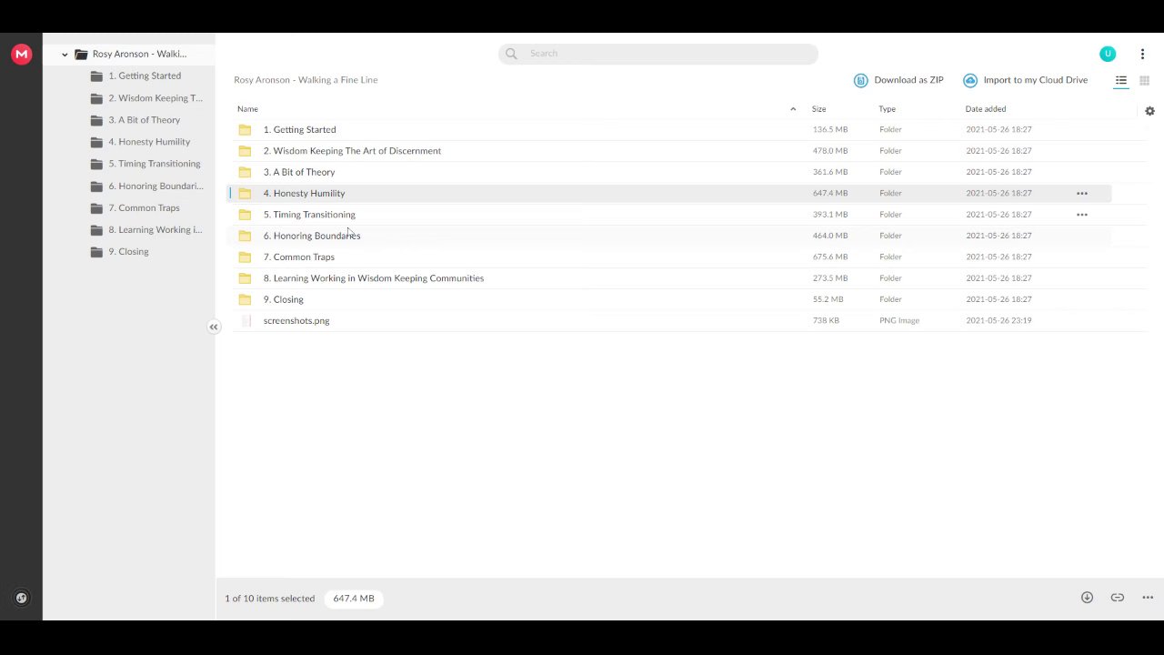
Task: Select 2. Wisdom Keeping The Art of Discernment
Action: click(x=668, y=151)
